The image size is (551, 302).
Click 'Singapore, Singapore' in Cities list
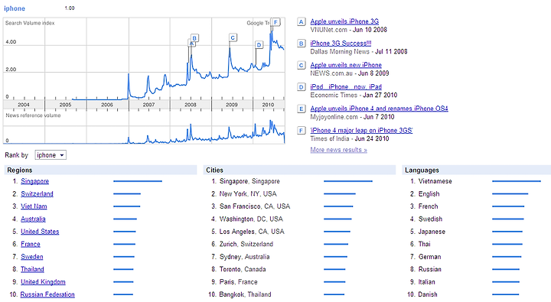[x=249, y=181]
